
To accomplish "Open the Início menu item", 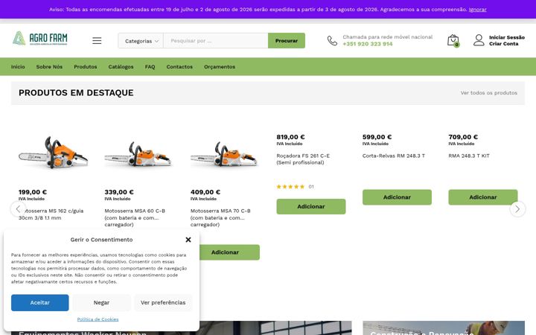I will click(x=18, y=67).
